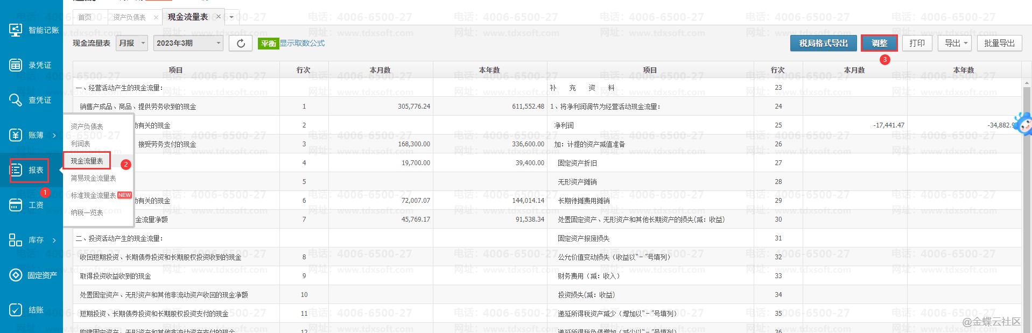Close the 现金流量表 tab
1032x333 pixels.
[218, 17]
